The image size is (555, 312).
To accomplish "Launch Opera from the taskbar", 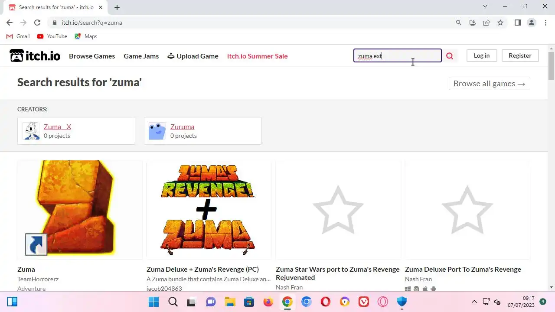I will 325,302.
